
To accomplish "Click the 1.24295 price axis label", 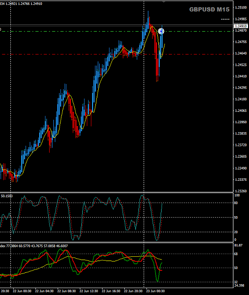I will tap(241, 88).
